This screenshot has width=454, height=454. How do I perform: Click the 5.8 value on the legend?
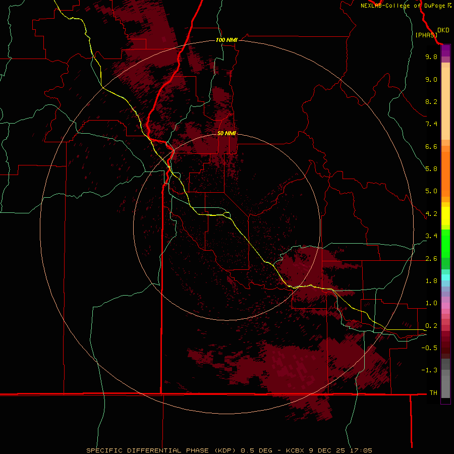tap(431, 169)
